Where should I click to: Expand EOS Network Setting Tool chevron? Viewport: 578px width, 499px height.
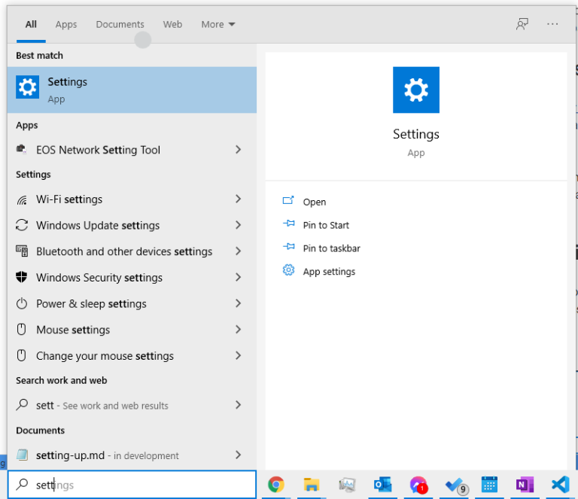(x=238, y=150)
